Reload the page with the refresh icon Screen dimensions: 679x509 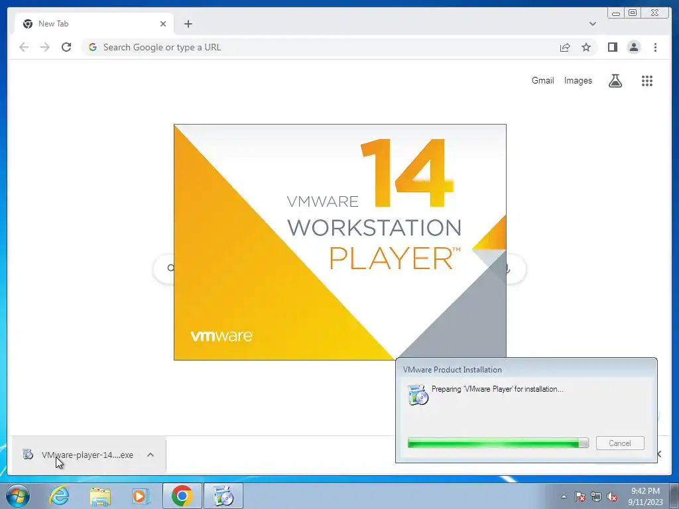point(66,47)
